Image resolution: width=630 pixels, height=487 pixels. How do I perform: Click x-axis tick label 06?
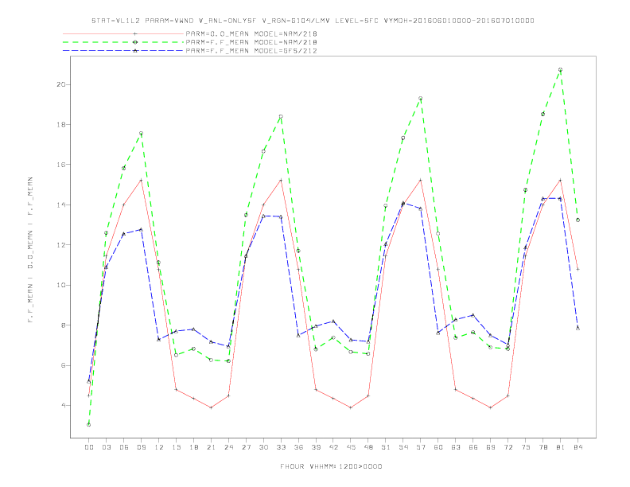pos(124,447)
